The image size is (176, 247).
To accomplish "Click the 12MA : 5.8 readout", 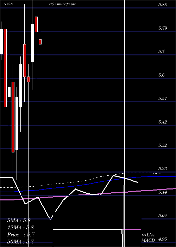I will 20,228.
